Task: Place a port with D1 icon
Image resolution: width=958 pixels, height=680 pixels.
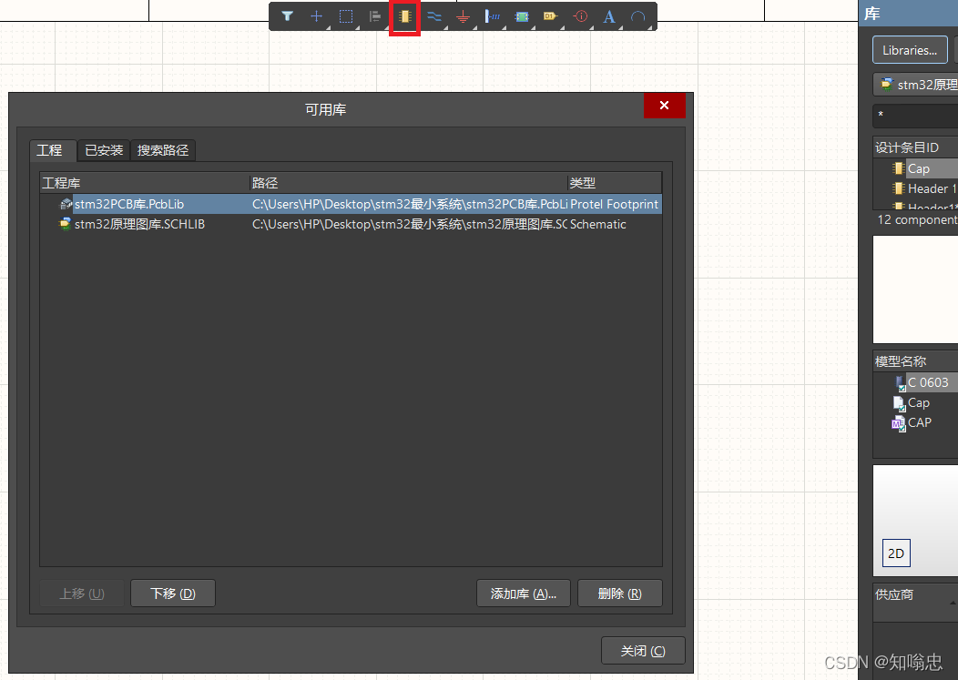Action: pyautogui.click(x=550, y=16)
